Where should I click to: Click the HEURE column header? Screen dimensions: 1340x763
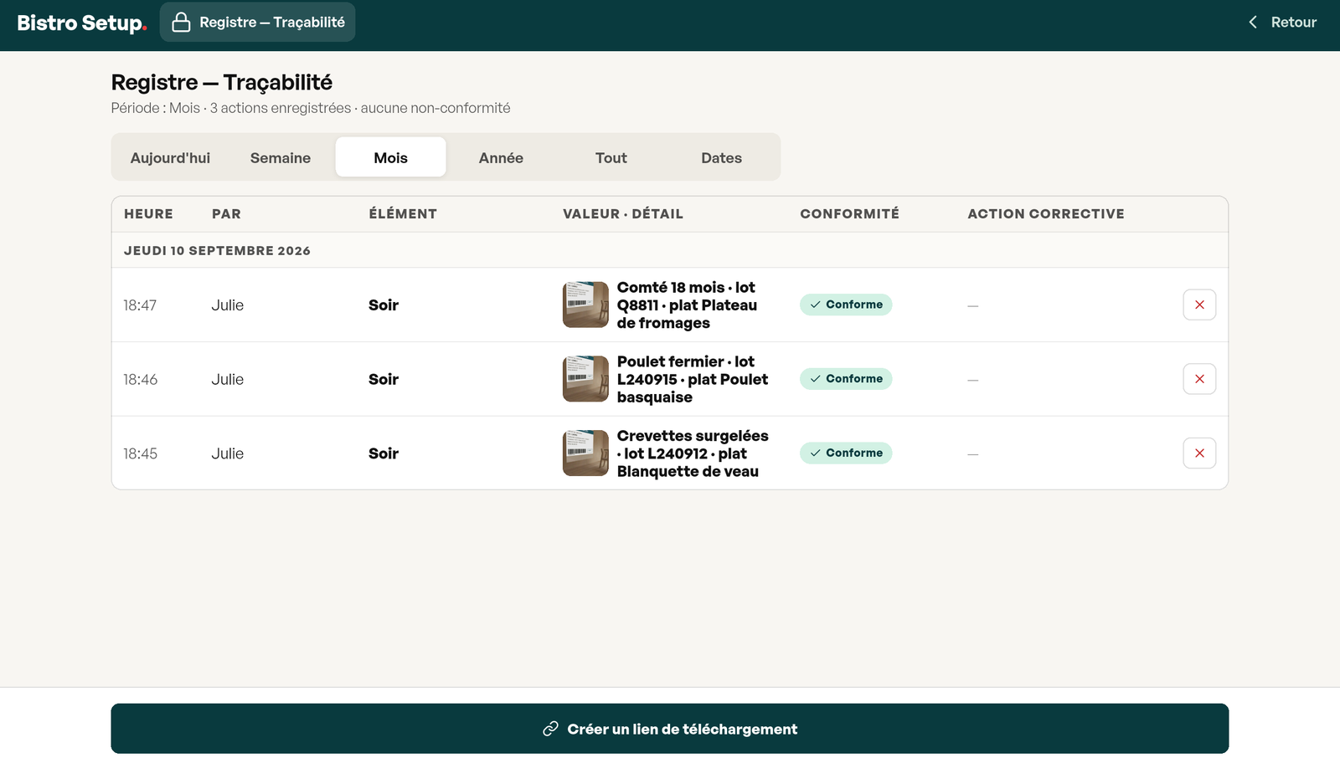(x=148, y=214)
